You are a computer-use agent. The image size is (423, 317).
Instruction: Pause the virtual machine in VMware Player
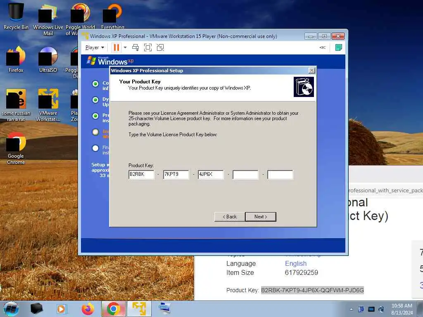coord(116,48)
